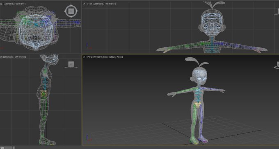
Task: Open the [Front] view label menu
Action: [x=90, y=4]
